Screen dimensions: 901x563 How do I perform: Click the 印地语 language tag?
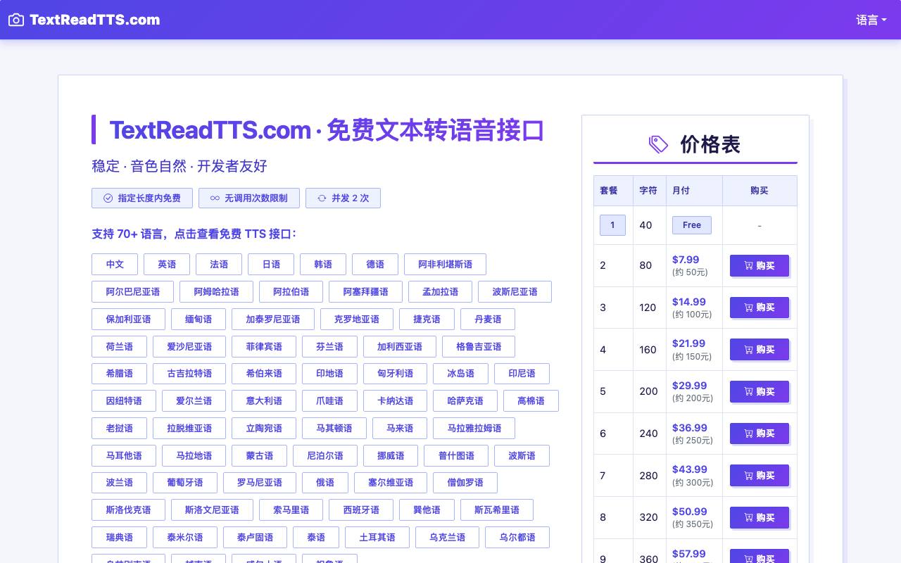click(x=329, y=374)
